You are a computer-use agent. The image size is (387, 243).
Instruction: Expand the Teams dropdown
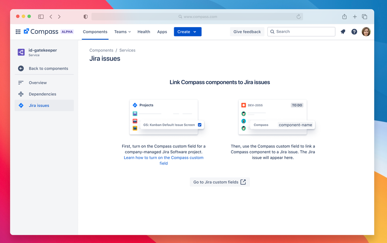(x=123, y=31)
